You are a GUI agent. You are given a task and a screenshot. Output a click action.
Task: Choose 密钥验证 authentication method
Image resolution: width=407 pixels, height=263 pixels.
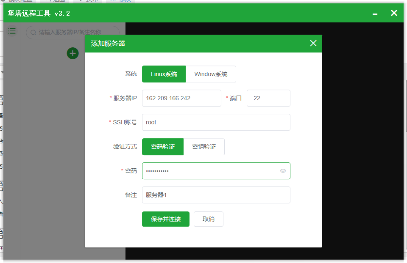click(204, 147)
